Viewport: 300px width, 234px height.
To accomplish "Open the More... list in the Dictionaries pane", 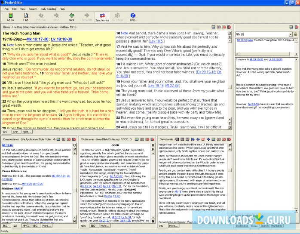I will [106, 225].
